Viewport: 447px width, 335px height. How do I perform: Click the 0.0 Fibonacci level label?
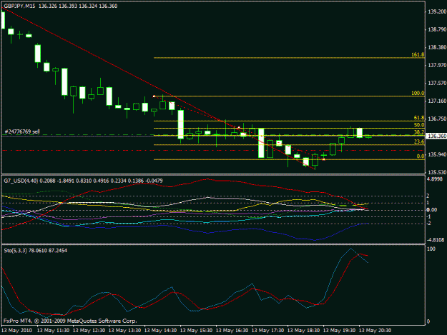coord(421,156)
